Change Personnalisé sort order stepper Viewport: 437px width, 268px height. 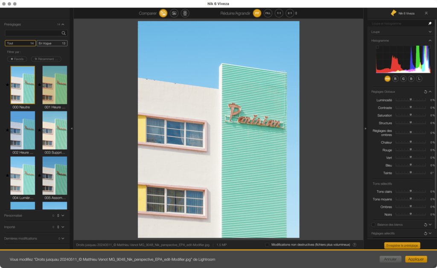coord(58,215)
